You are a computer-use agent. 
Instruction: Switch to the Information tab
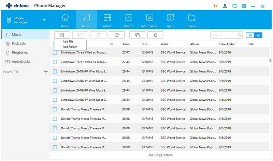pyautogui.click(x=149, y=20)
